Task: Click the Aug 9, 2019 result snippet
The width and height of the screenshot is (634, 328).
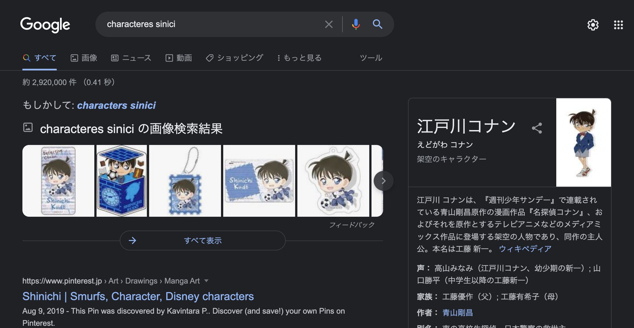Action: (x=184, y=317)
